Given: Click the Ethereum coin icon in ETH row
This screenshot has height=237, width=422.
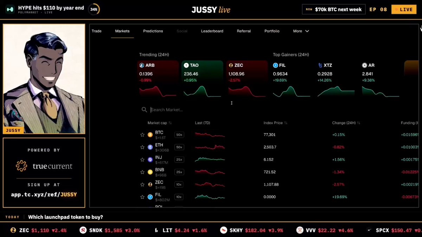Looking at the screenshot, I should click(150, 147).
